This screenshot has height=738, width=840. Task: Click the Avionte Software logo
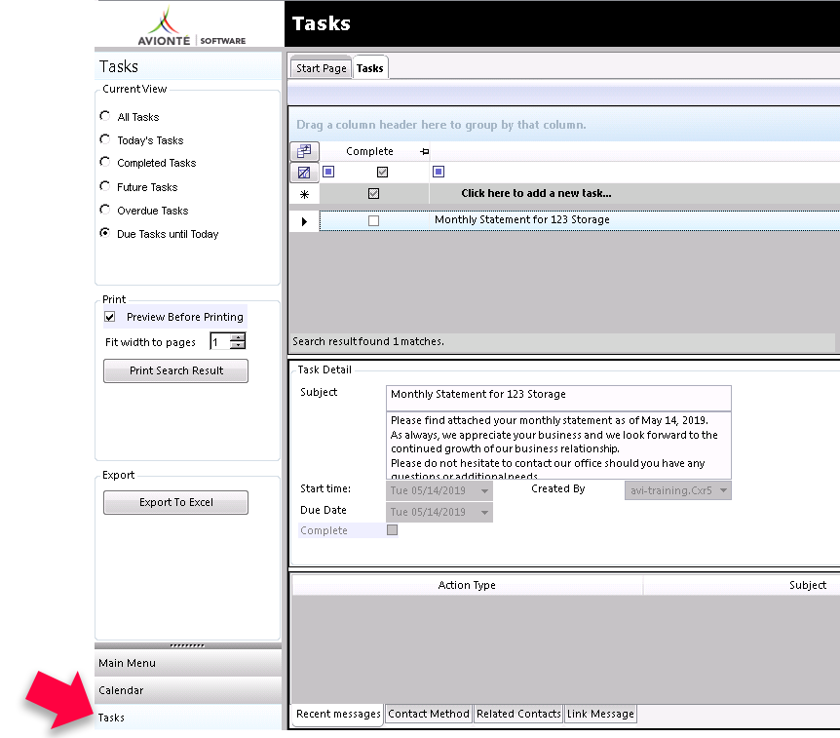pyautogui.click(x=191, y=25)
